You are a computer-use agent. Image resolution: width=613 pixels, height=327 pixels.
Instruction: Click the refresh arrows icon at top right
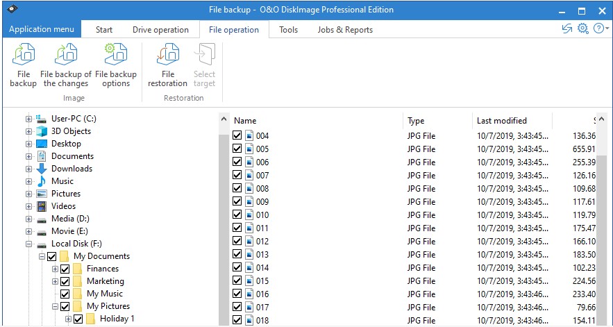pos(567,28)
